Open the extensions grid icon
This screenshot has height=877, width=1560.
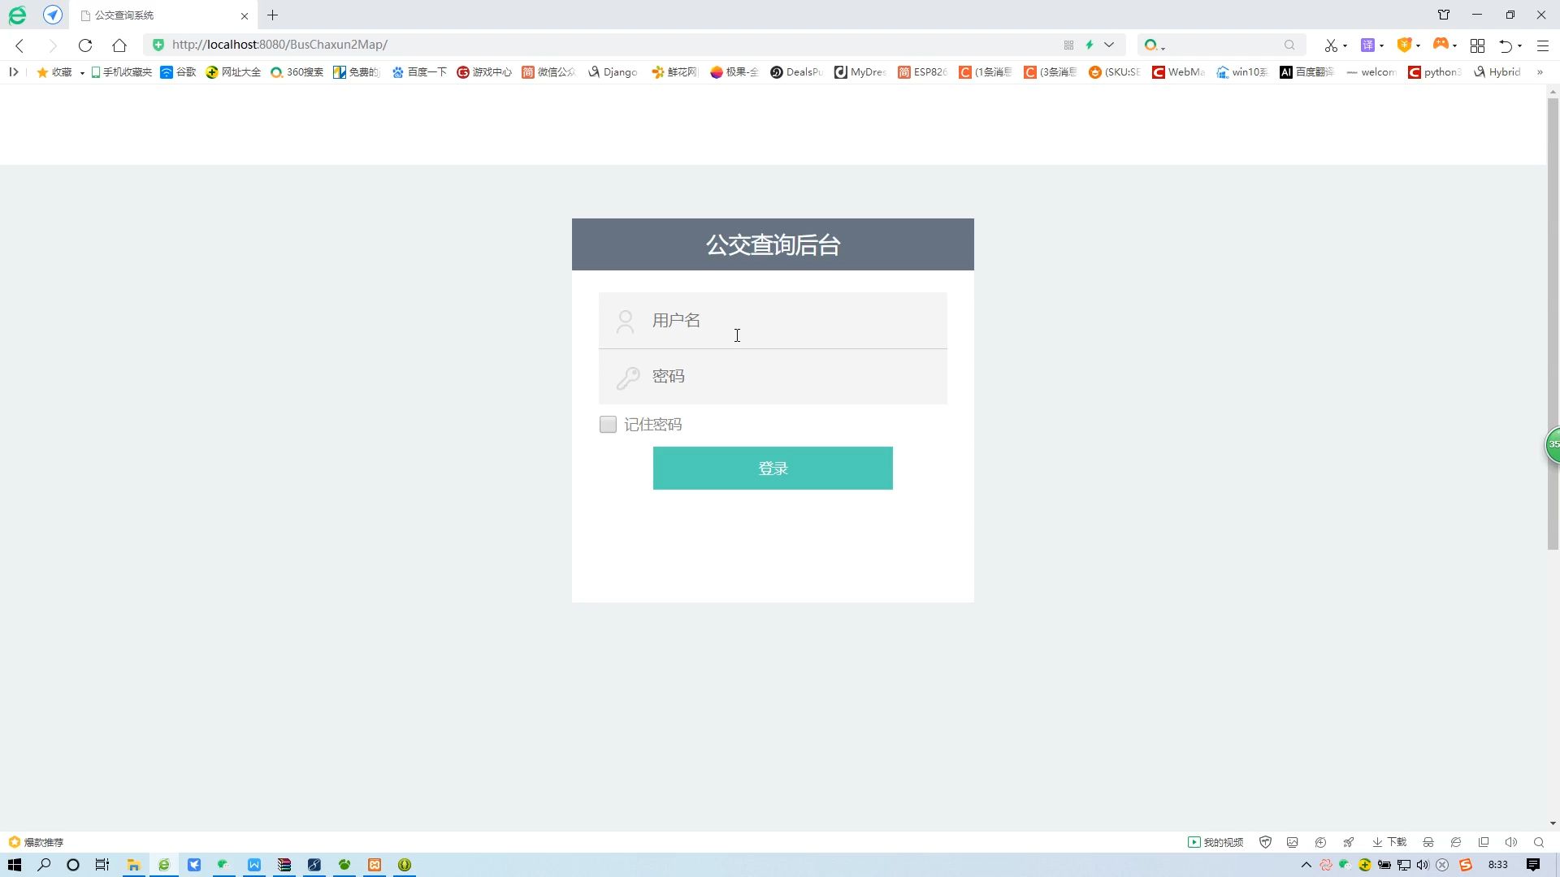point(1478,45)
